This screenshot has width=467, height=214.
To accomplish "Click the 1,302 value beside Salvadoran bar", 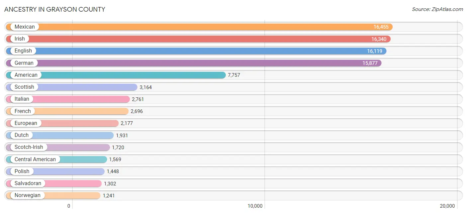I will (110, 183).
